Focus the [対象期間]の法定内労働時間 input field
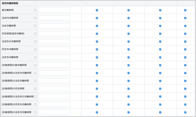Image resolution: width=196 pixels, height=117 pixels. pos(54,73)
